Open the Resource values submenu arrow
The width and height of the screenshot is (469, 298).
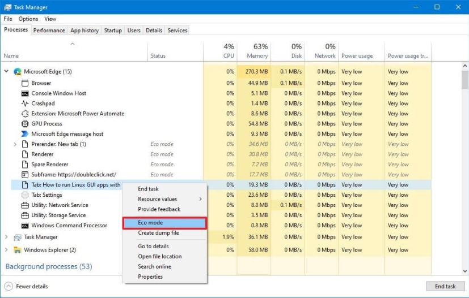(200, 199)
